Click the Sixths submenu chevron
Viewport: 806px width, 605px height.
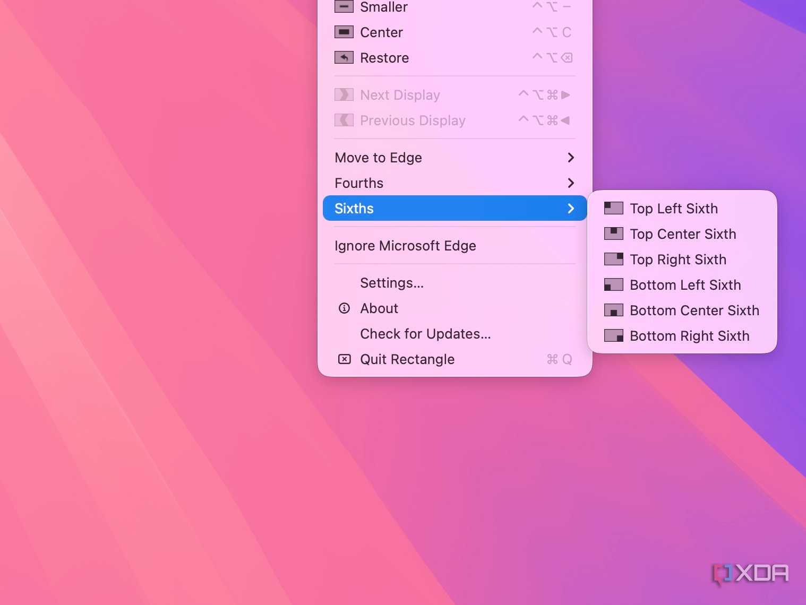pyautogui.click(x=571, y=209)
